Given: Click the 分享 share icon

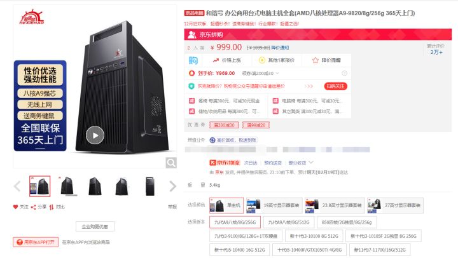Looking at the screenshot, I should click(33, 207).
